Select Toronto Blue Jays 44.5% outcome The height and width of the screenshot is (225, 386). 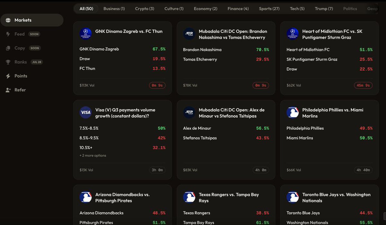click(x=330, y=213)
